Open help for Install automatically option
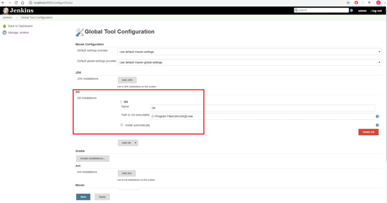The height and width of the screenshot is (203, 387). tap(377, 125)
